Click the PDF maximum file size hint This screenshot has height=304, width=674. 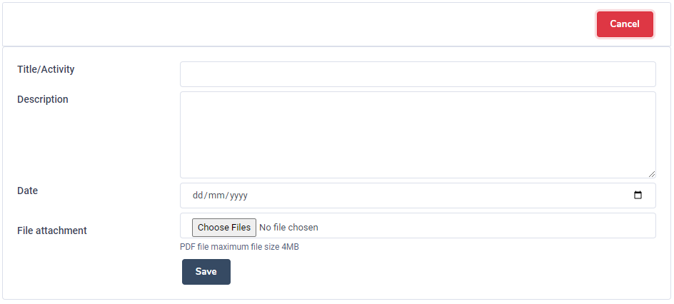point(238,247)
